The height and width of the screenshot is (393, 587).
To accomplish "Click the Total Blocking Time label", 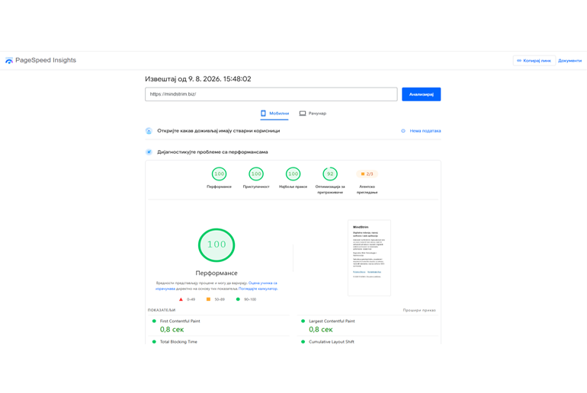I will pyautogui.click(x=178, y=341).
